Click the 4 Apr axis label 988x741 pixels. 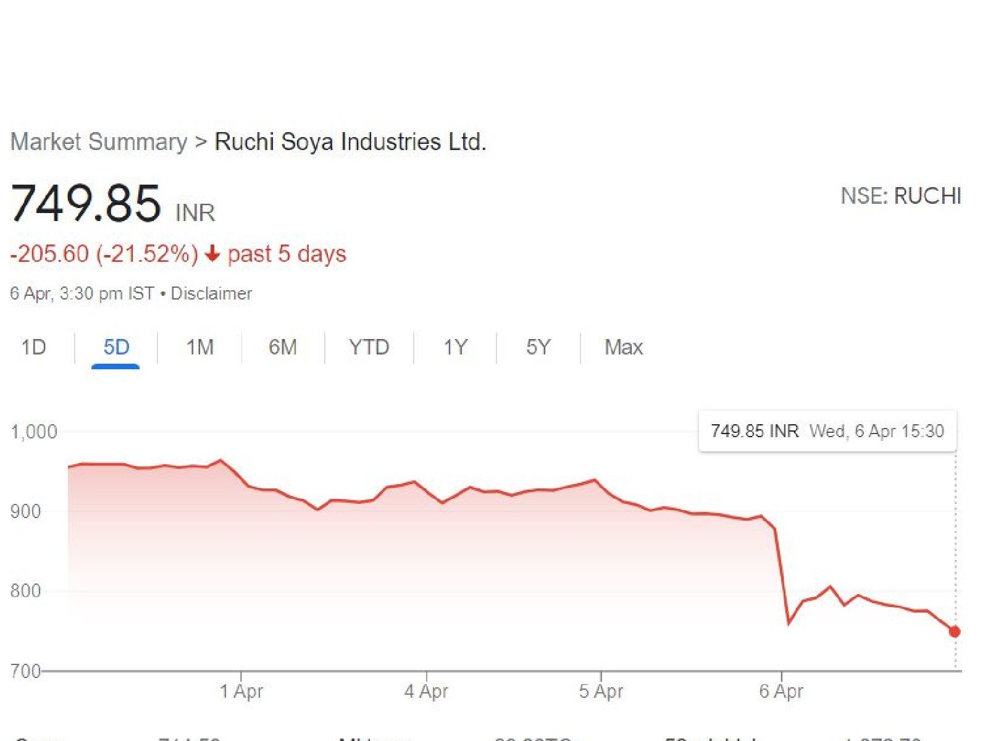426,691
